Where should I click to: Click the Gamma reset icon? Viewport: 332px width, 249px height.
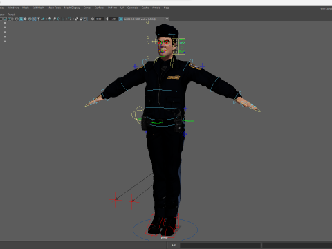point(107,19)
